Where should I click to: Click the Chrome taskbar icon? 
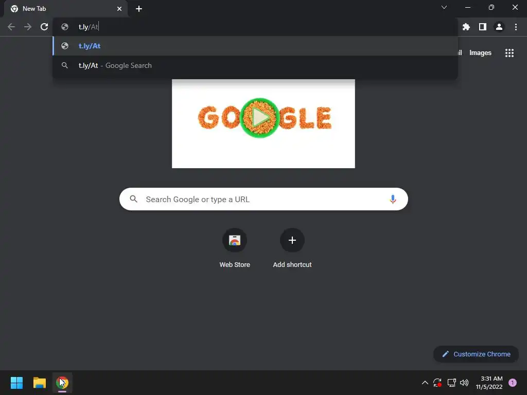coord(62,383)
